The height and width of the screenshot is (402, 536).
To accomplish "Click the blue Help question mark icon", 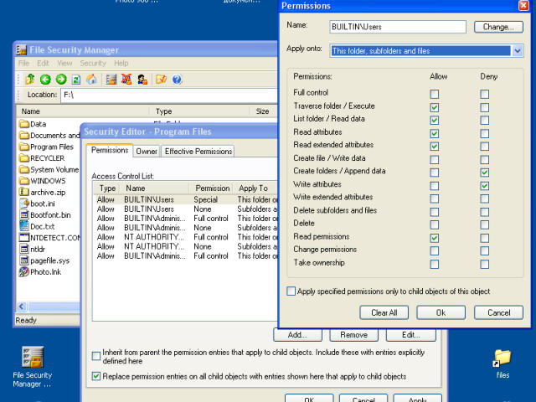I will (x=178, y=80).
